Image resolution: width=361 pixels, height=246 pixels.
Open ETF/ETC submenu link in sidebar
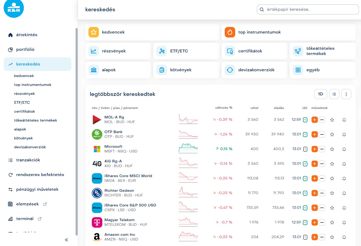click(22, 102)
